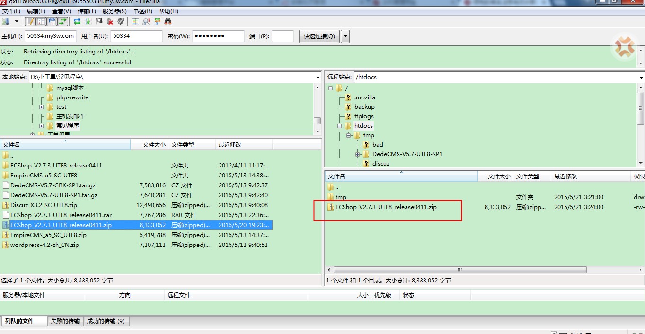Click the synchronized browsing arrows icon
The width and height of the screenshot is (645, 334).
coord(157,21)
